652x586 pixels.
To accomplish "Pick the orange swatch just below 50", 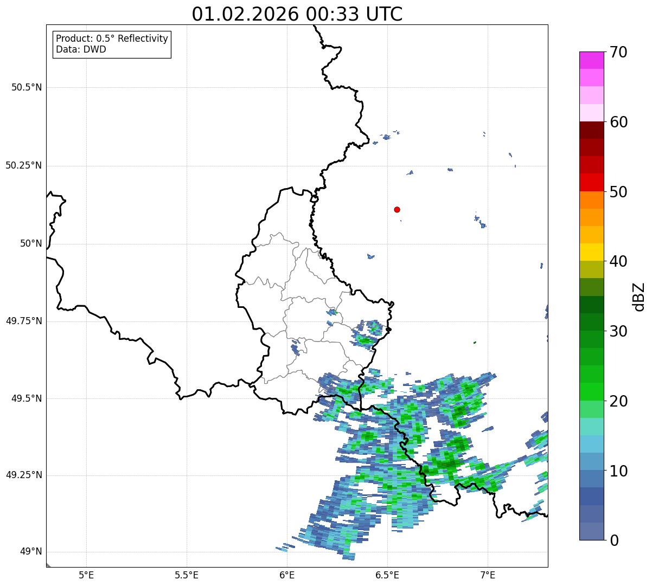I will (x=592, y=200).
